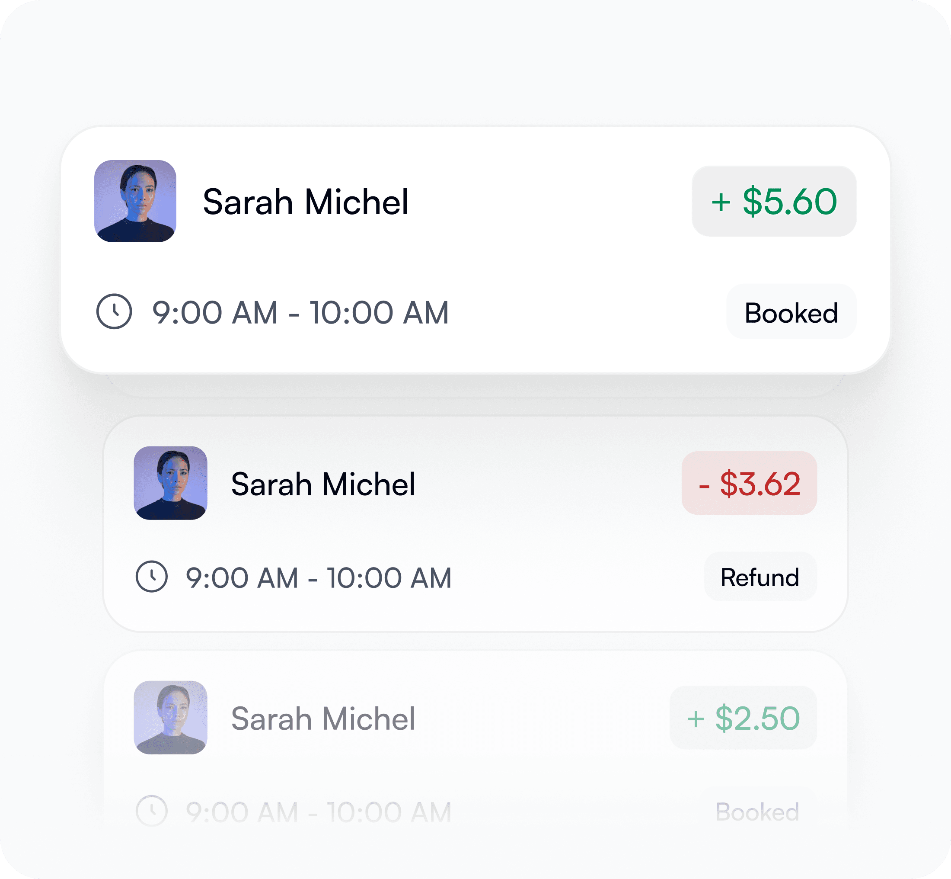
Task: Click the red - $3.62 amount badge
Action: (x=749, y=483)
